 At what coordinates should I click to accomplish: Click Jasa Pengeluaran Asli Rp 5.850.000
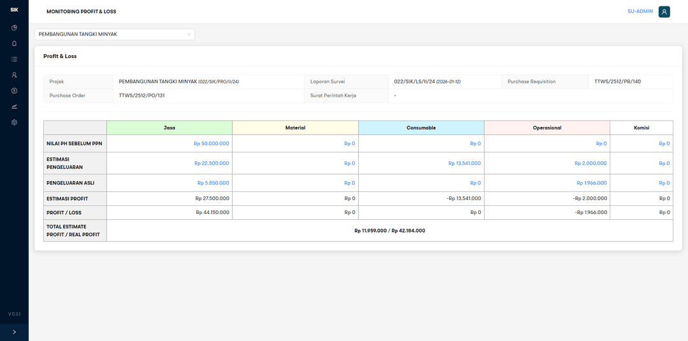213,183
